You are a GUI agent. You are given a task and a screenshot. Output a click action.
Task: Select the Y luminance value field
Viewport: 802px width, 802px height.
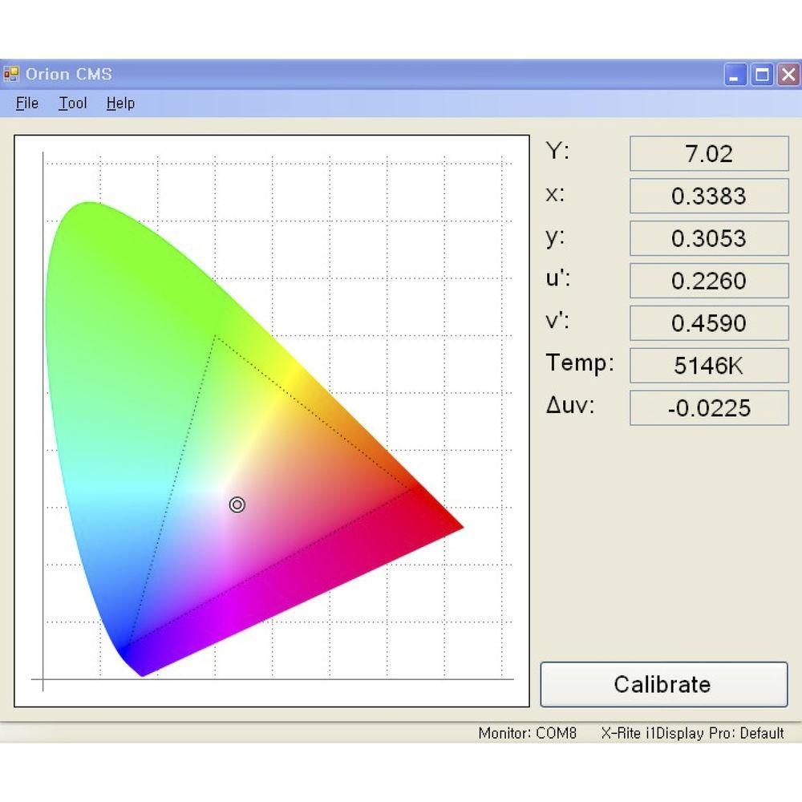[709, 153]
